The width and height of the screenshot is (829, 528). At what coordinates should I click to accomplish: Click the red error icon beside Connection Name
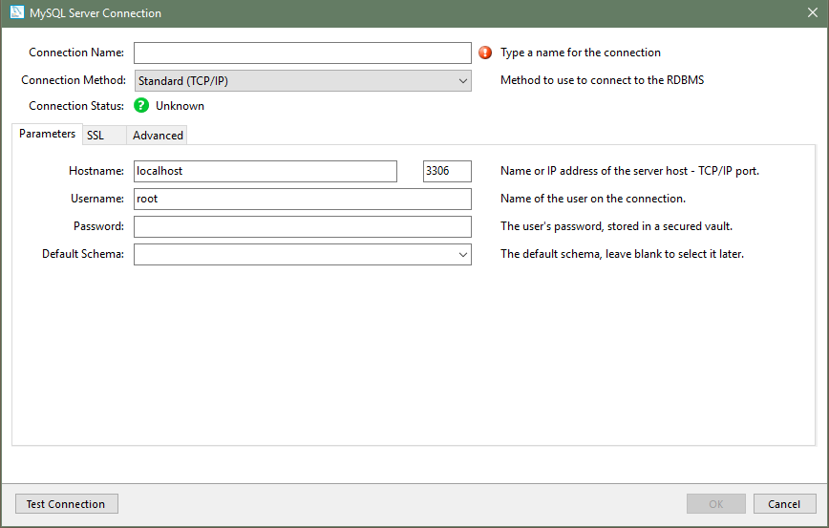point(485,53)
